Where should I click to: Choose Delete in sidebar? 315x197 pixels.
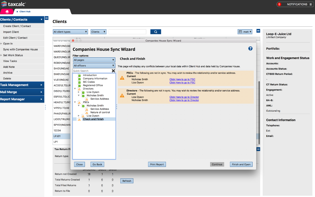click(22, 79)
